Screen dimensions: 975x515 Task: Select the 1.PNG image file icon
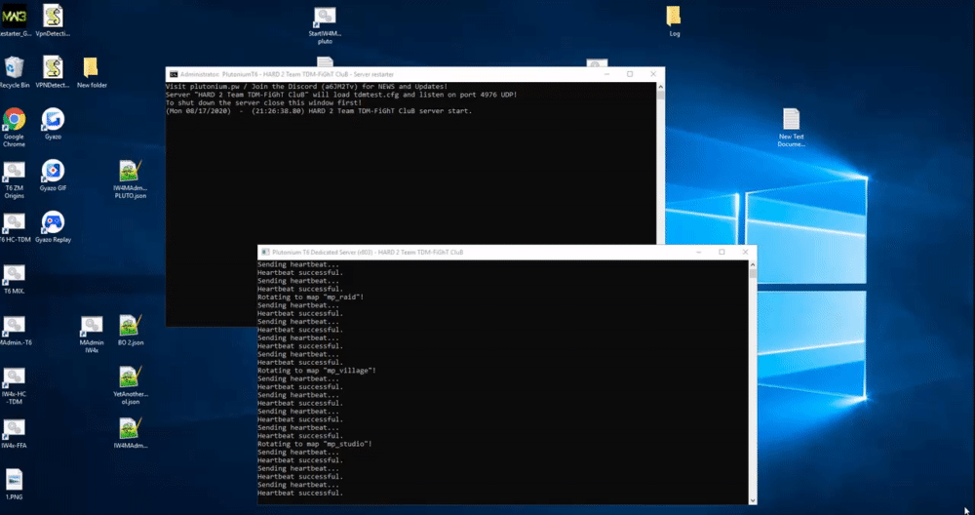pos(14,485)
